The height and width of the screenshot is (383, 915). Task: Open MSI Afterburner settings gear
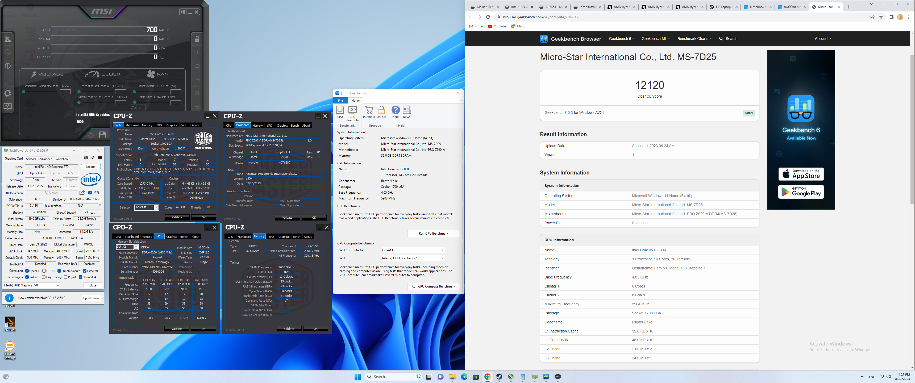point(7,93)
